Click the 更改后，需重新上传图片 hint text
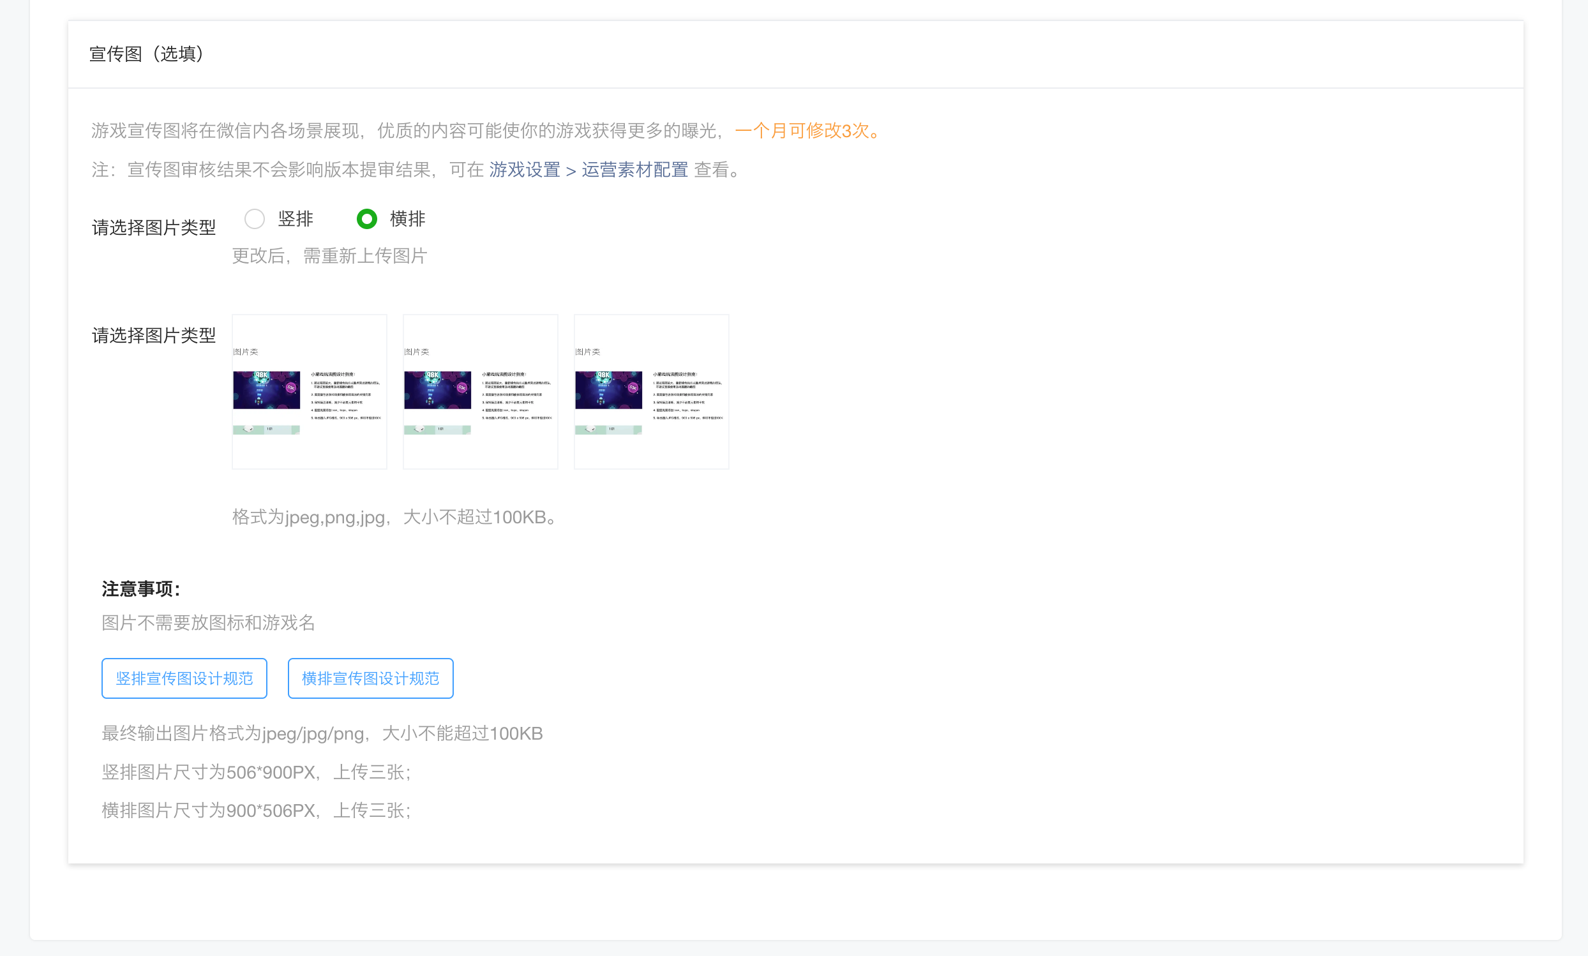Viewport: 1588px width, 956px height. tap(329, 257)
